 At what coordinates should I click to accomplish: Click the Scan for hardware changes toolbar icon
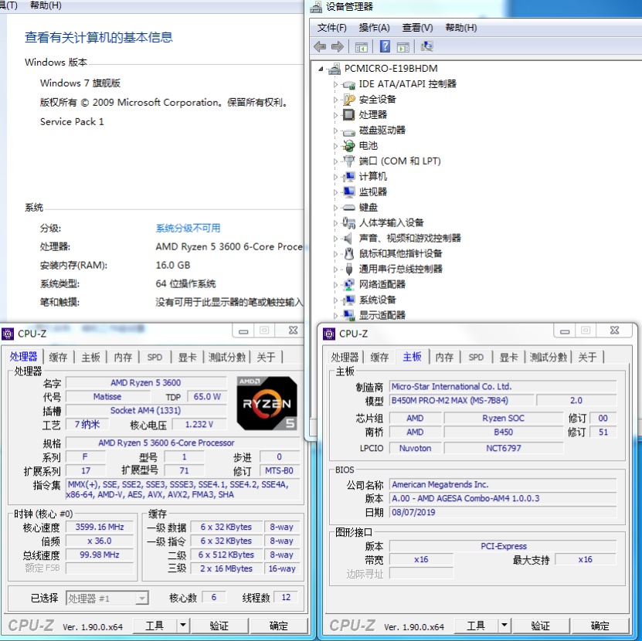point(426,47)
